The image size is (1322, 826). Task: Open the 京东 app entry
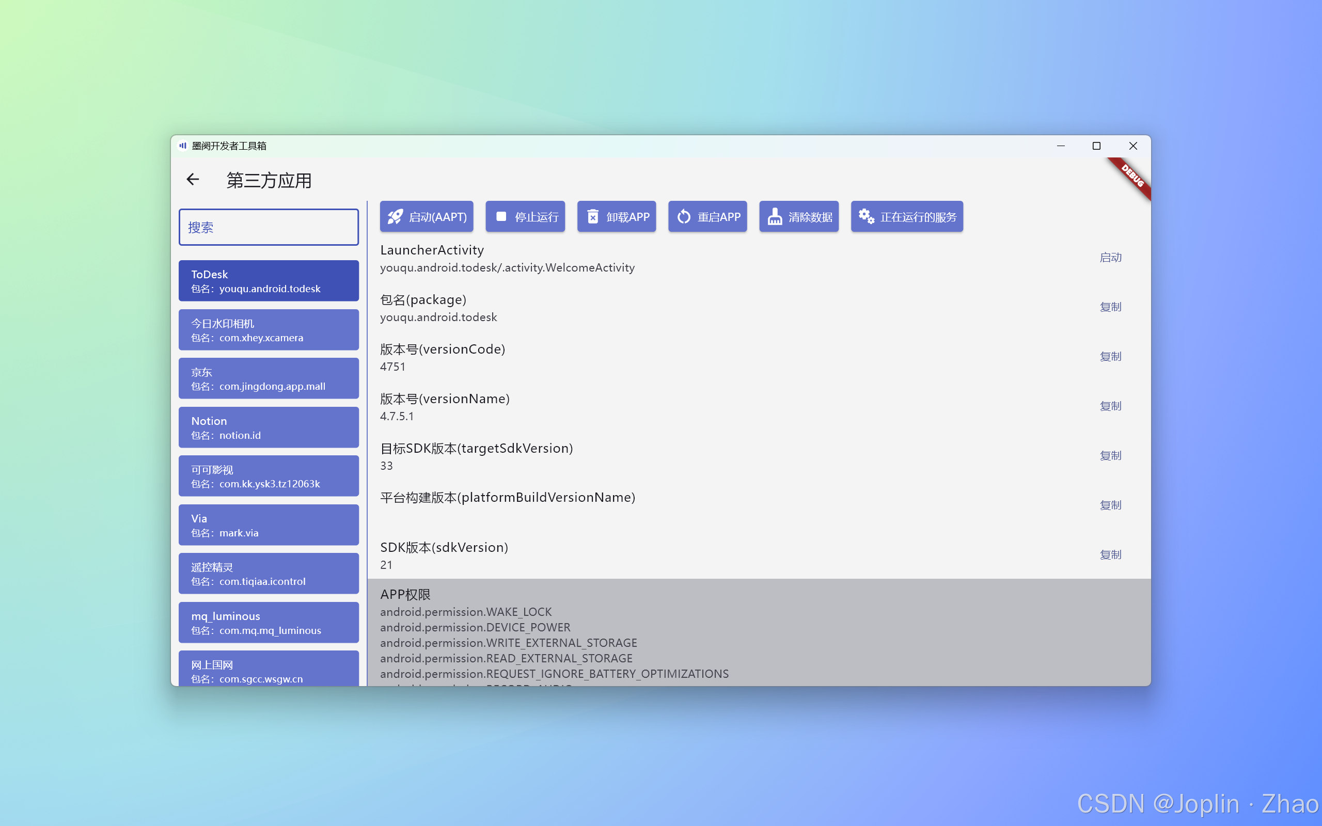click(268, 378)
